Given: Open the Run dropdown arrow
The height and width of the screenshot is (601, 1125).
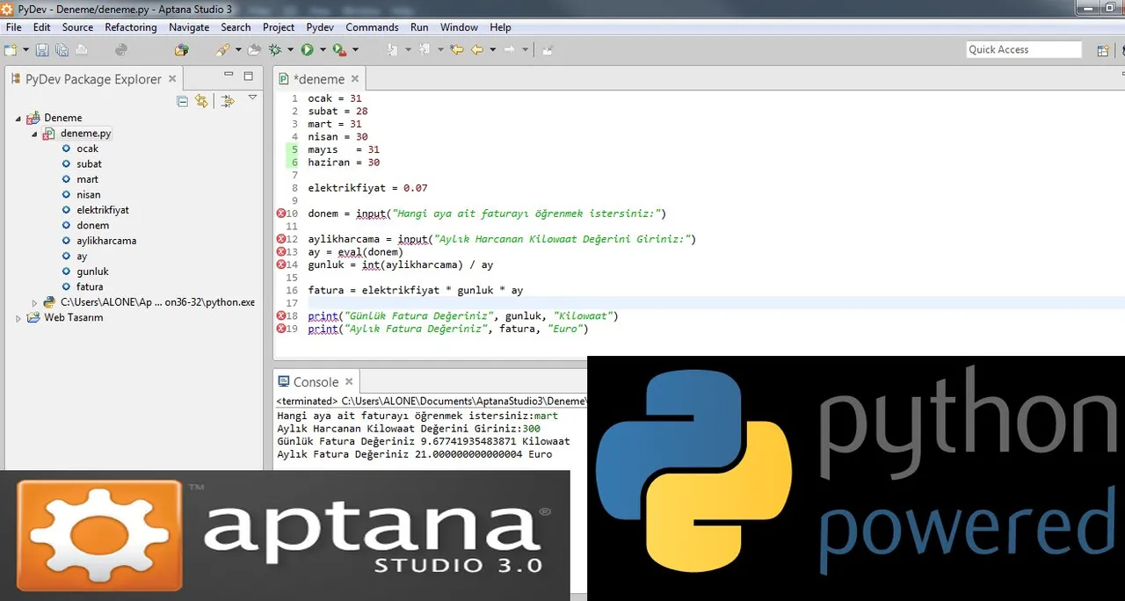Looking at the screenshot, I should (323, 50).
